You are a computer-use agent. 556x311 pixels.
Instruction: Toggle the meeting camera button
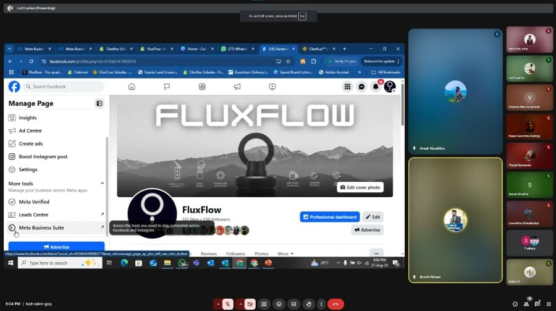coord(250,304)
